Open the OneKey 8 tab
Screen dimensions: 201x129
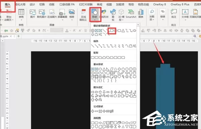point(159,4)
